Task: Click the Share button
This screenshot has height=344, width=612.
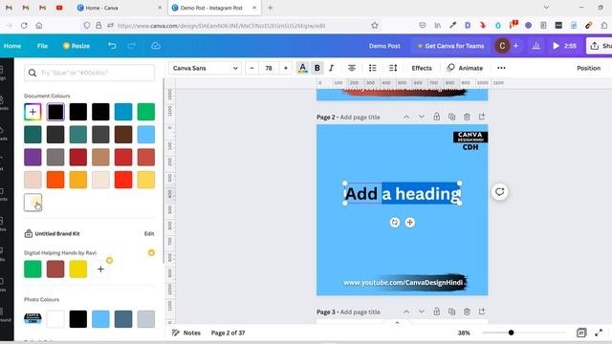Action: tap(600, 46)
